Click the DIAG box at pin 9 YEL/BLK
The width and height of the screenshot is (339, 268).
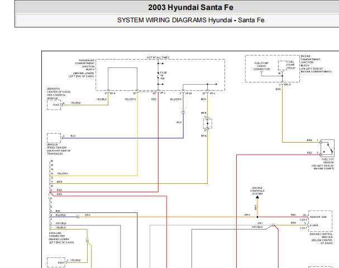pyautogui.click(x=54, y=105)
